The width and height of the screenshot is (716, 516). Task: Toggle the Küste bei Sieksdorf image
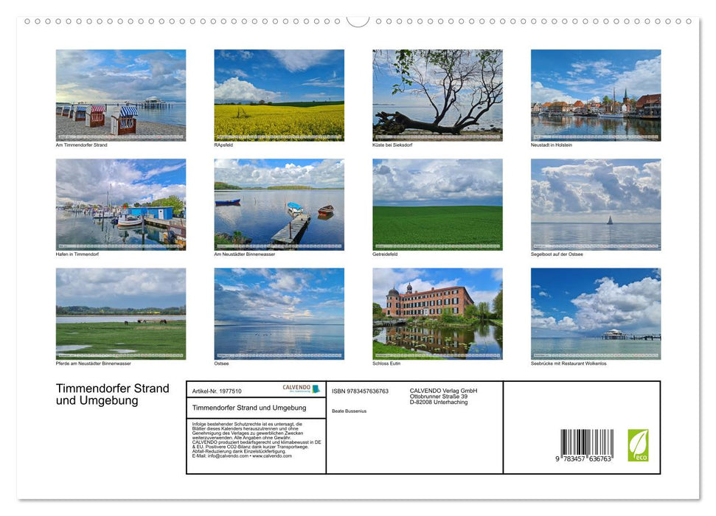tap(437, 94)
